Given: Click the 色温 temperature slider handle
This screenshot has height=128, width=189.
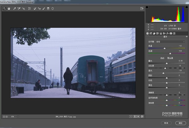Looking at the screenshot, I should click(164, 48).
